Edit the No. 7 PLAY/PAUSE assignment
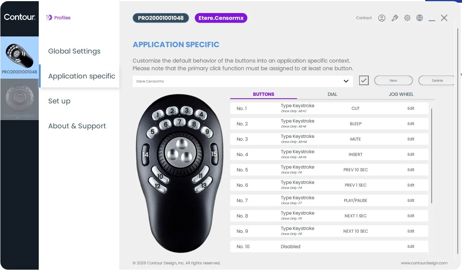Image resolution: width=462 pixels, height=272 pixels. [411, 201]
